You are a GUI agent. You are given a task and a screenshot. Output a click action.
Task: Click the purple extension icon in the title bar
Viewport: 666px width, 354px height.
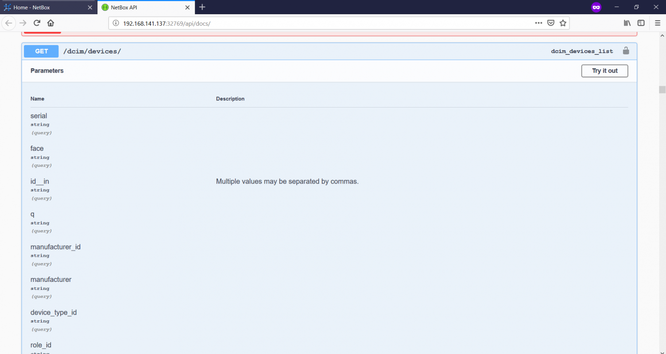coord(596,7)
